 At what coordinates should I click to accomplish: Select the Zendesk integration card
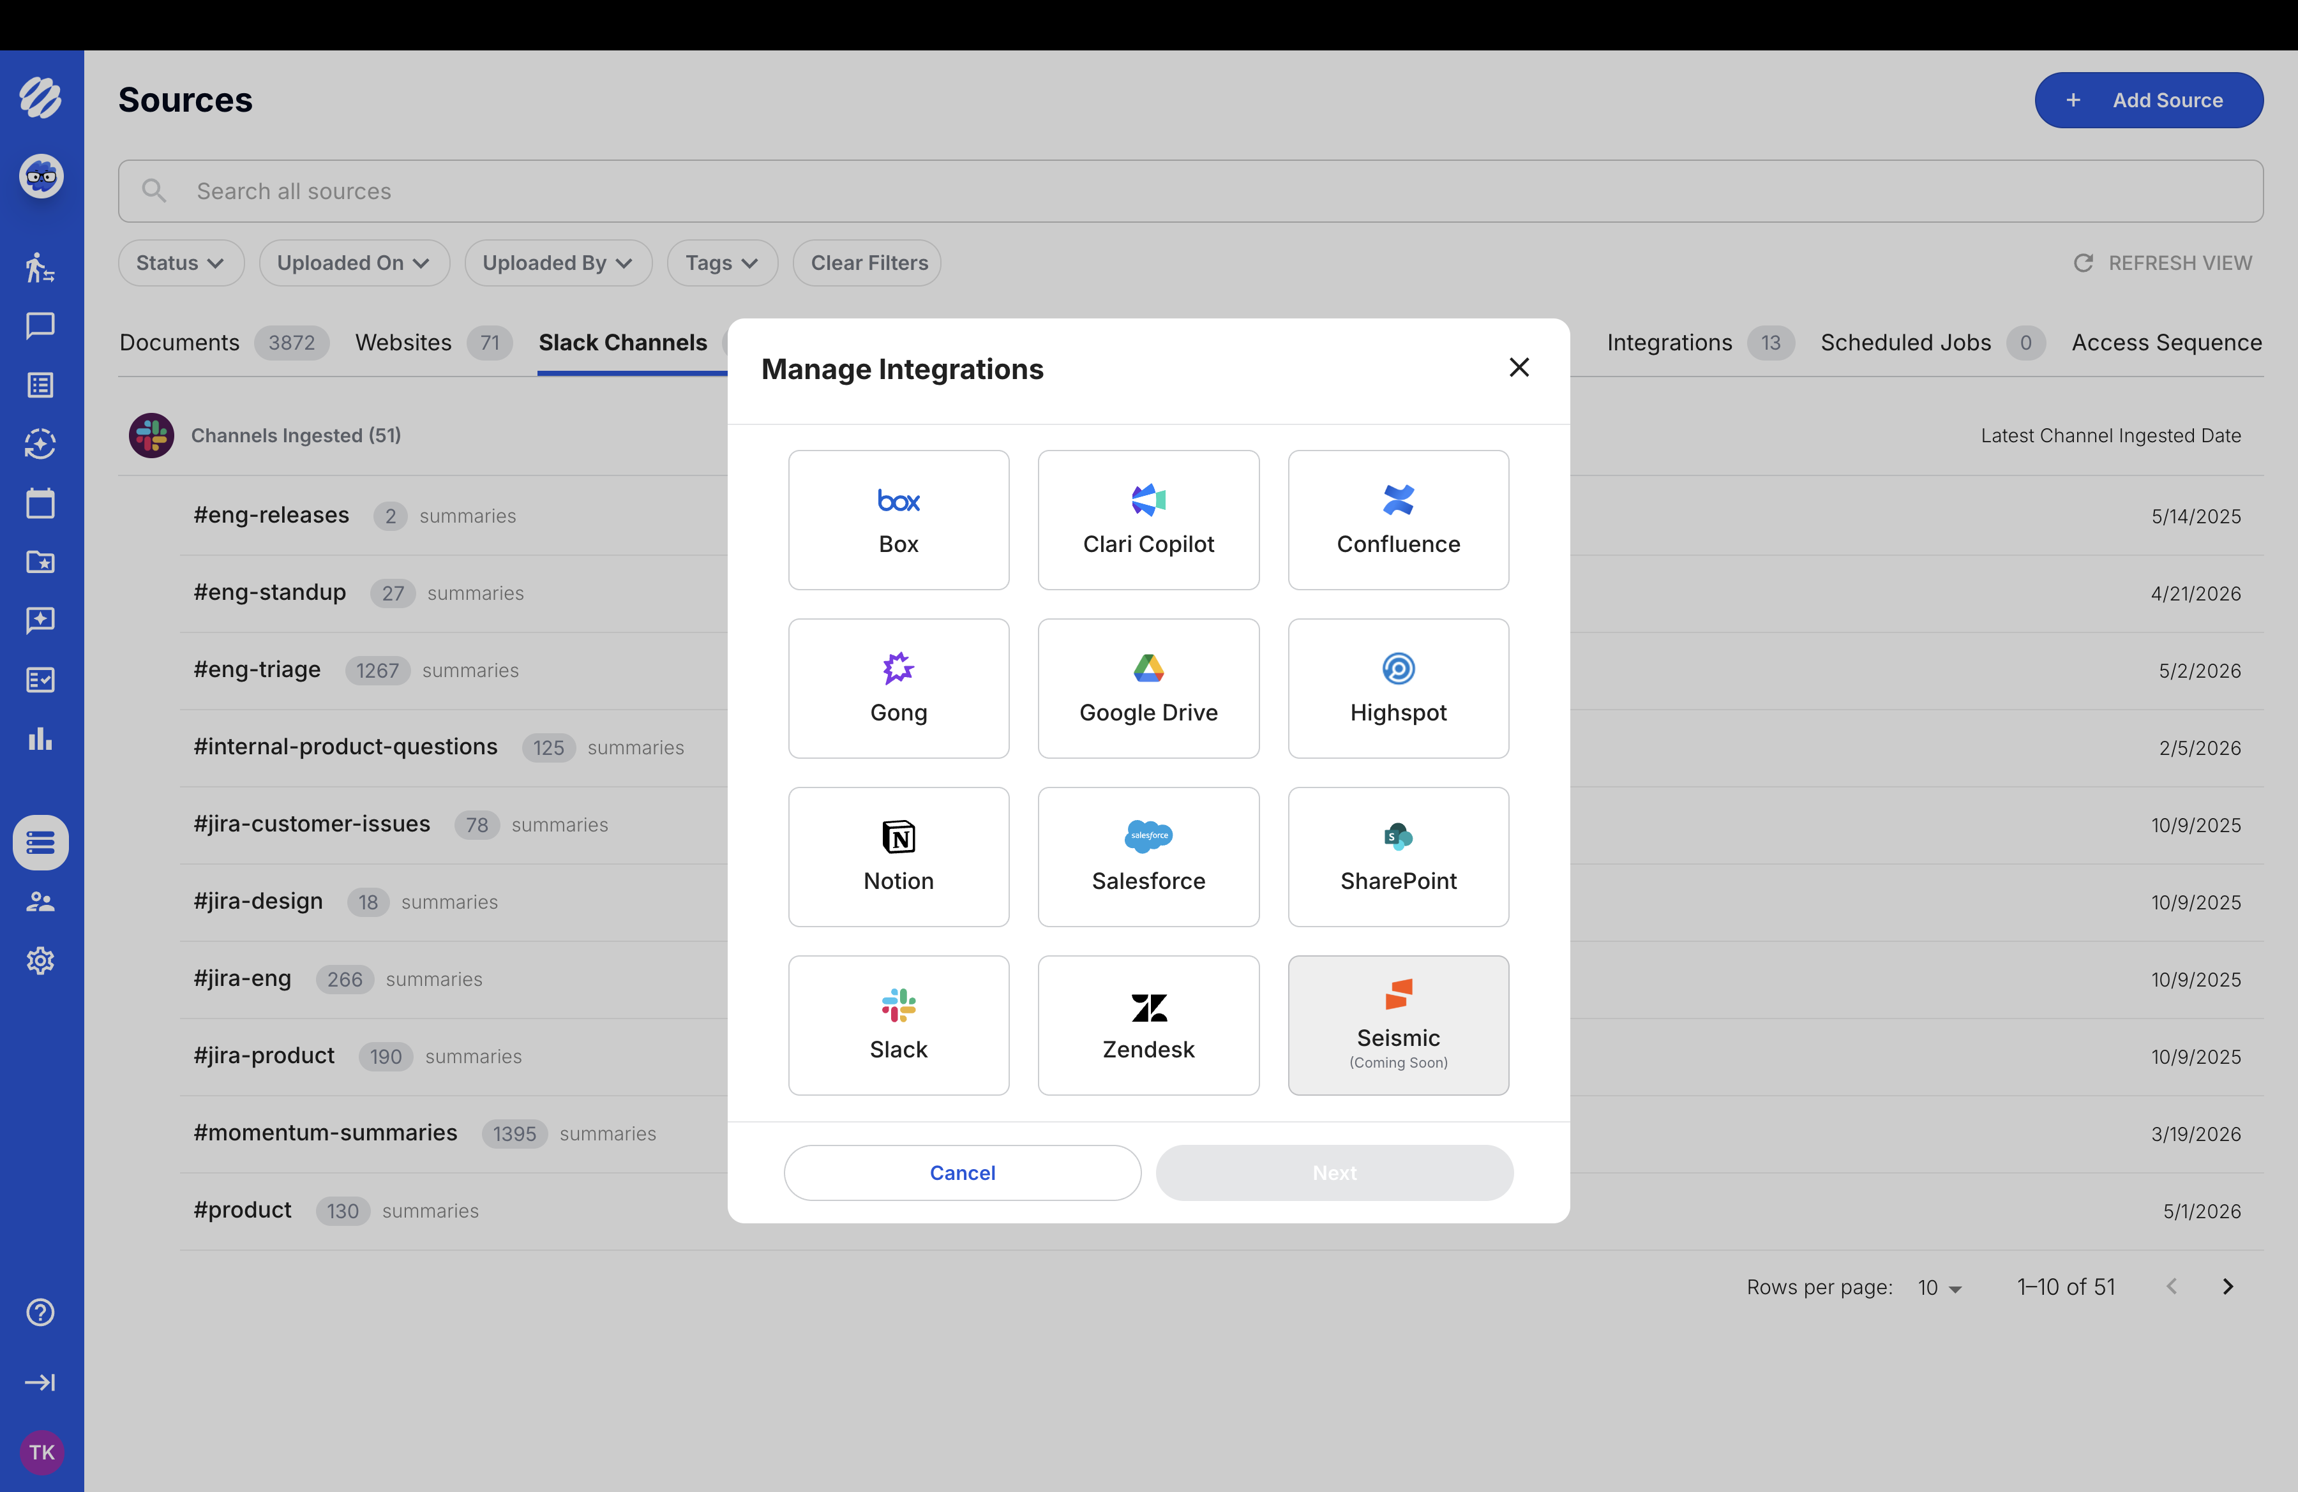1148,1025
